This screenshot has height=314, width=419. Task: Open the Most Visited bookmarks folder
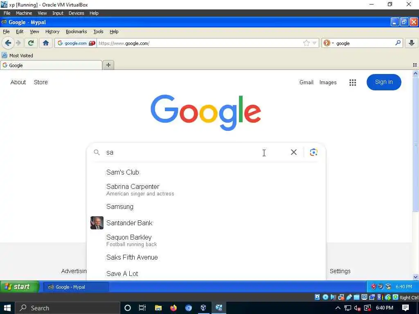17,56
